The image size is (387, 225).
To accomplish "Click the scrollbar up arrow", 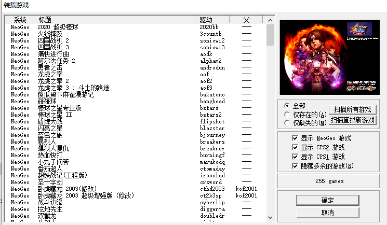I will 270,20.
